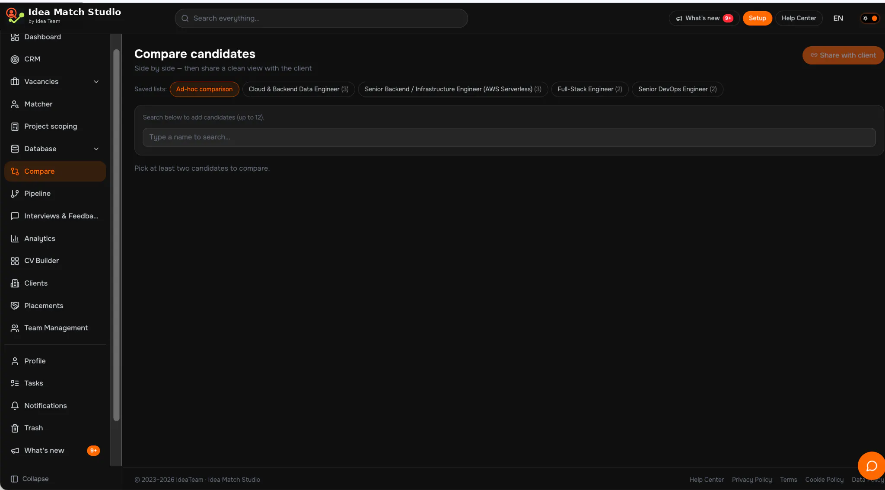Click the Analytics bar chart icon
This screenshot has height=490, width=885.
click(15, 239)
